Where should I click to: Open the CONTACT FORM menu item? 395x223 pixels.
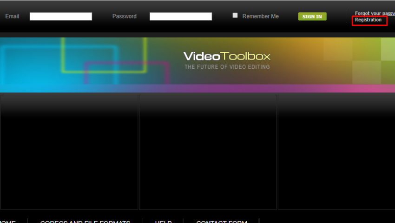tap(221, 222)
